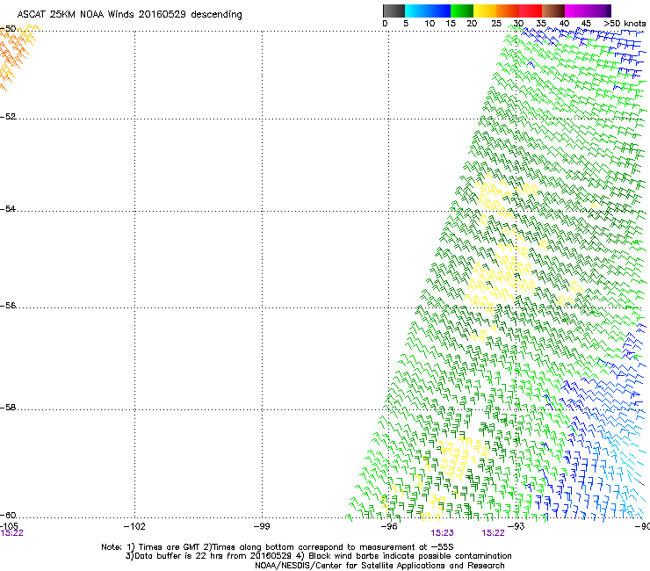Click the purple 15:22 time stamp under -105

(x=11, y=533)
